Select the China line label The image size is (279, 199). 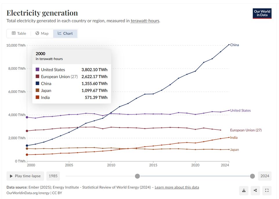235,45
